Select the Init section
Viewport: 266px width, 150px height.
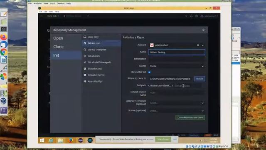66,55
